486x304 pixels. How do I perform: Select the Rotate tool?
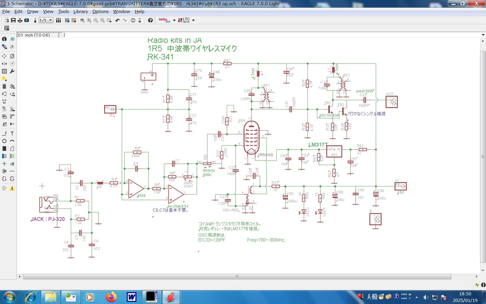click(12, 64)
